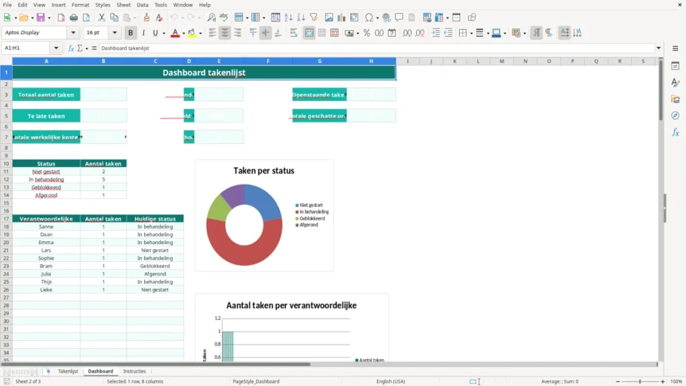Align text left
This screenshot has height=386, width=686.
212,33
